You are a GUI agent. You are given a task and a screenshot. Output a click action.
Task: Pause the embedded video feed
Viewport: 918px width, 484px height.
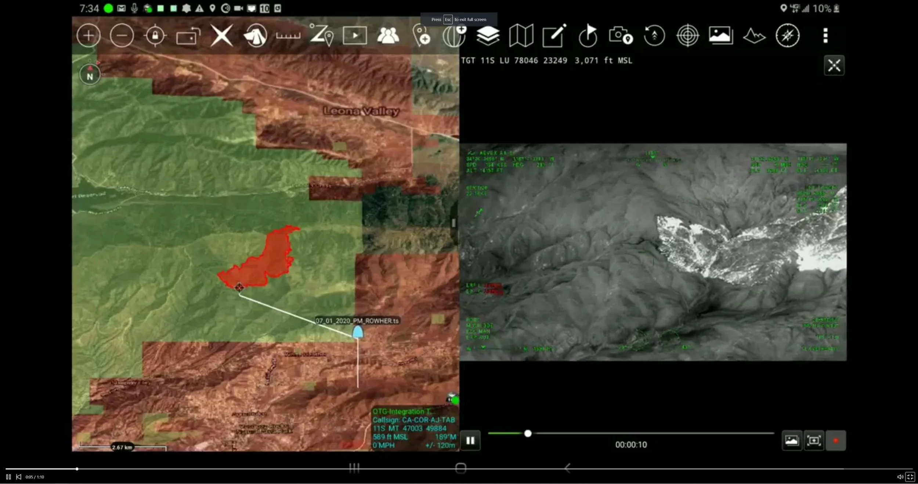click(x=470, y=440)
